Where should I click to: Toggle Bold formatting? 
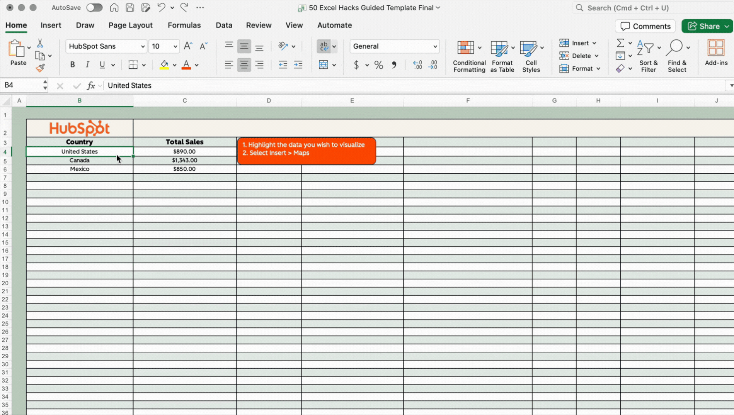click(72, 65)
